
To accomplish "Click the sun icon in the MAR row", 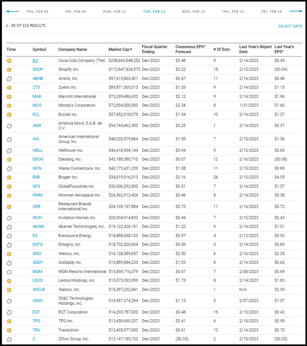I will (x=9, y=97).
